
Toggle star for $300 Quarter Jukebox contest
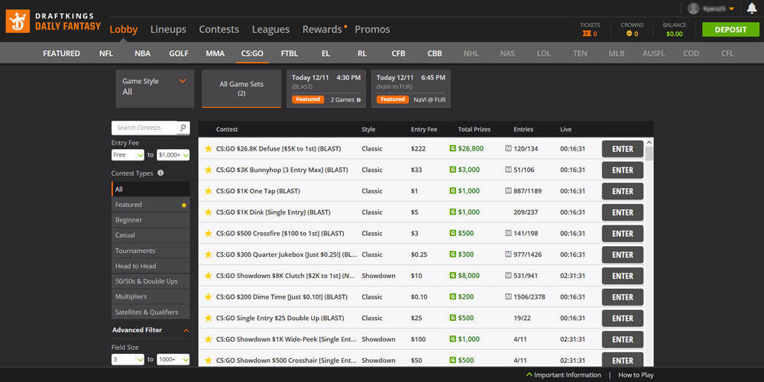(208, 254)
